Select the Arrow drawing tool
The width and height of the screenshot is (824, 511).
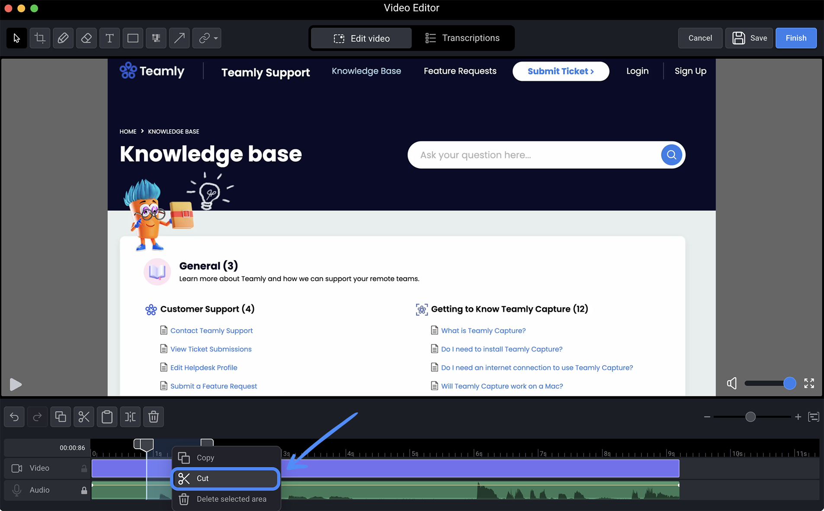point(180,38)
